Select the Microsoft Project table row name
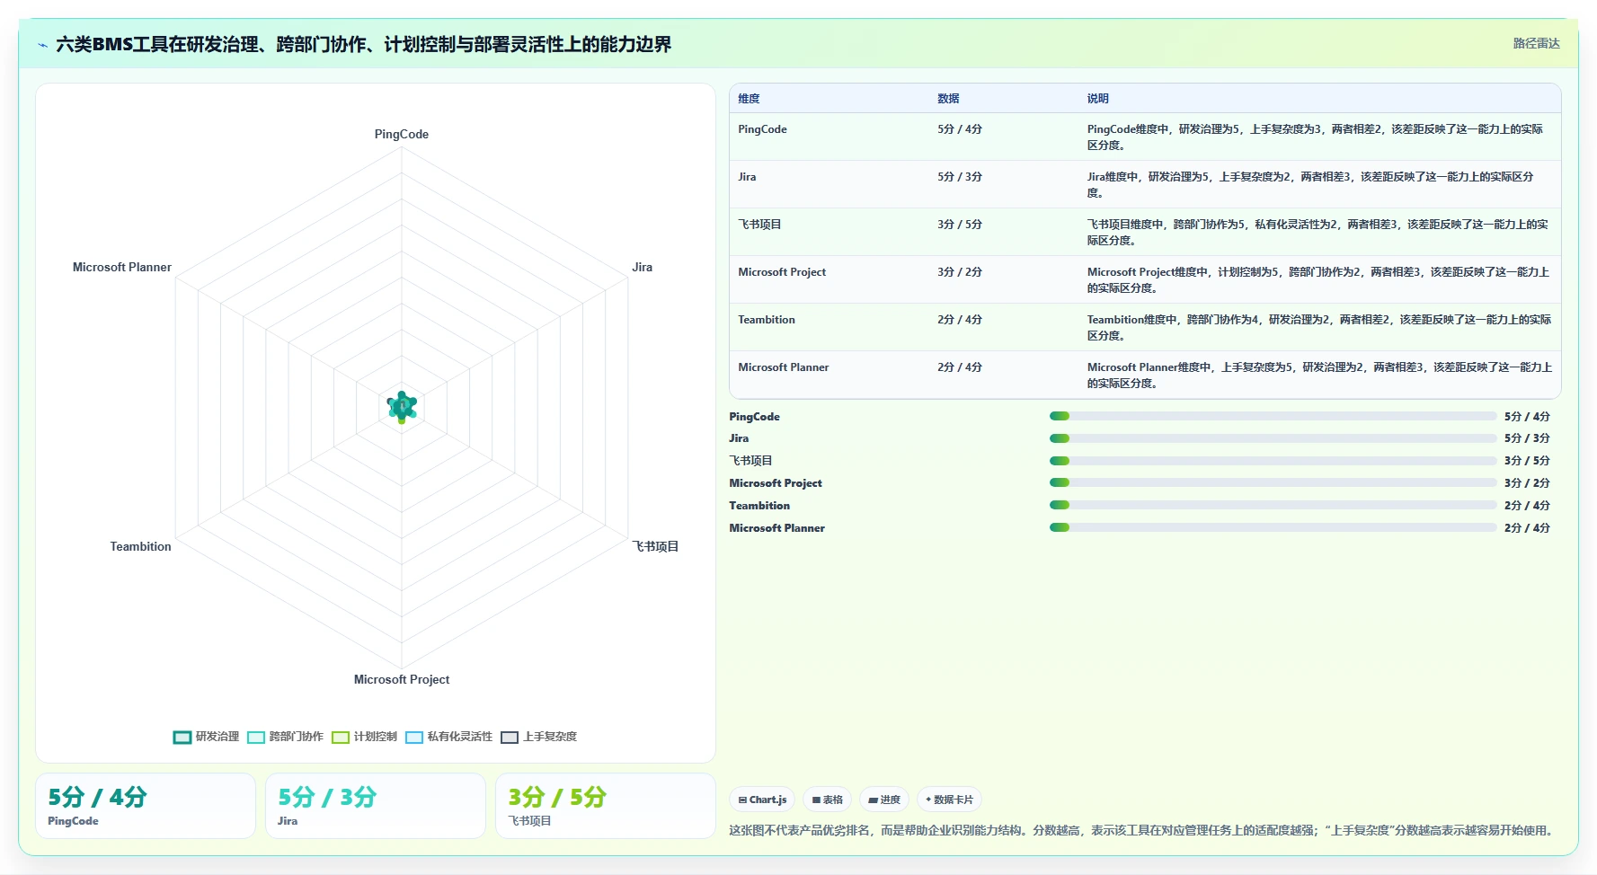This screenshot has height=875, width=1597. (782, 272)
